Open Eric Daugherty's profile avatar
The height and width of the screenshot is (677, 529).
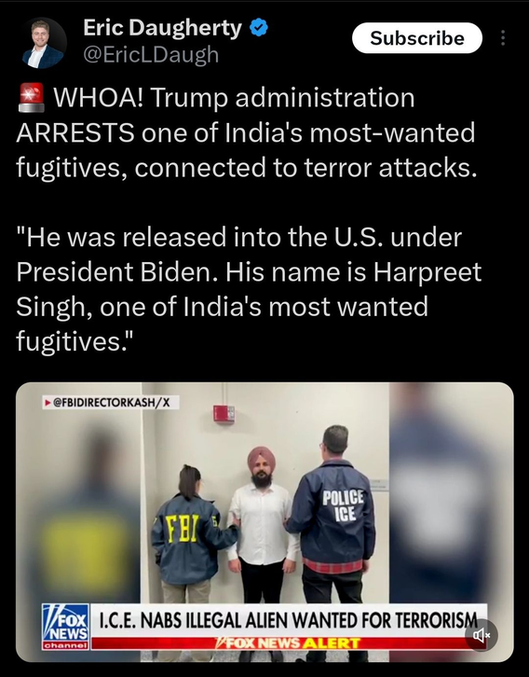click(43, 43)
